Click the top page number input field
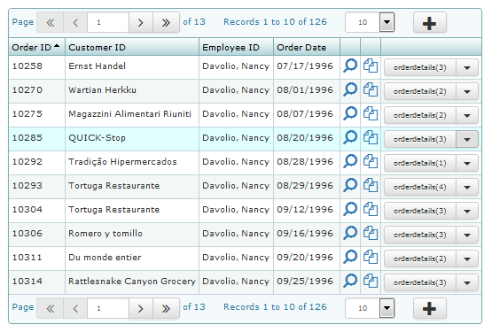This screenshot has height=332, width=492. (x=108, y=22)
